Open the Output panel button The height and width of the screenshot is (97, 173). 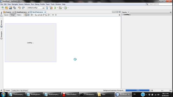tap(6, 91)
